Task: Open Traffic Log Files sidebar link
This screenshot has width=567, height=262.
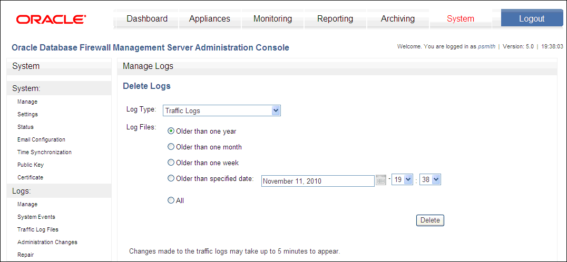Action: 37,229
